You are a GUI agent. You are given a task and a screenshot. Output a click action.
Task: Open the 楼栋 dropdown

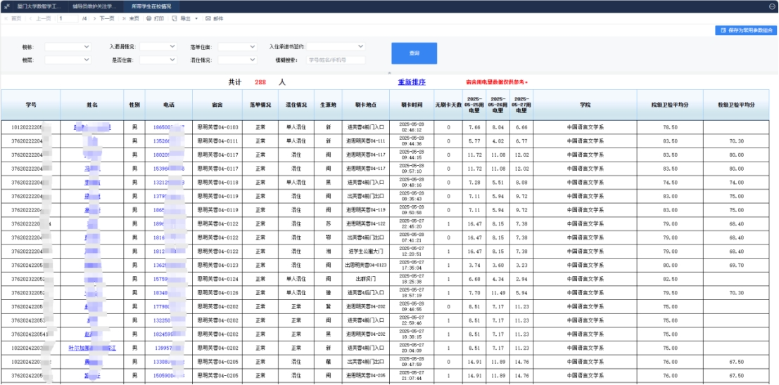click(x=68, y=47)
